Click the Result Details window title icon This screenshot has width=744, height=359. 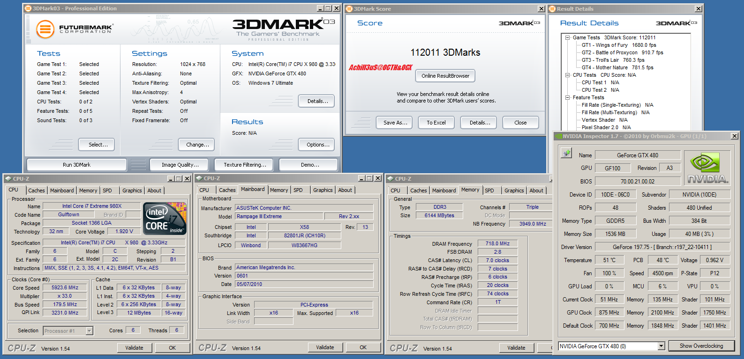pyautogui.click(x=553, y=9)
